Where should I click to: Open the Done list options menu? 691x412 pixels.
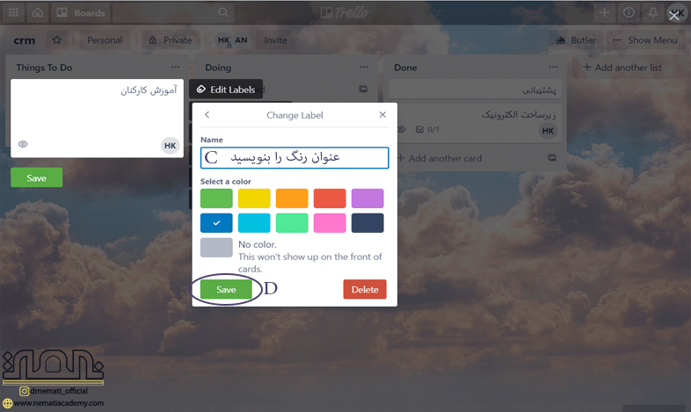click(553, 68)
